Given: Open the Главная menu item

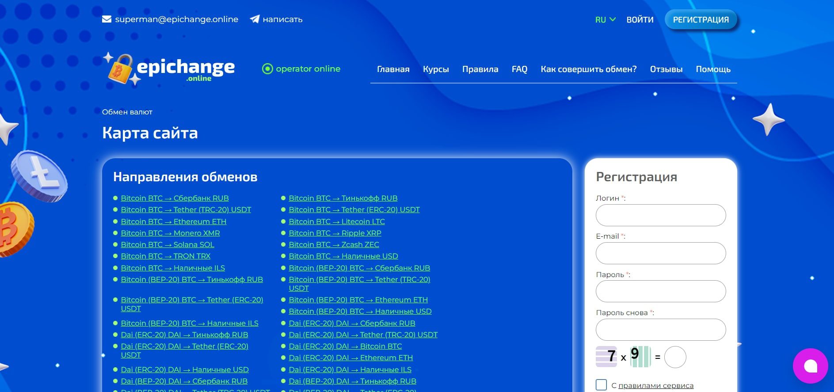Looking at the screenshot, I should 393,69.
